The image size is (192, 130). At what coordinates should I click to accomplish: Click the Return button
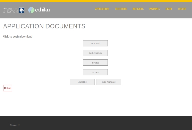(x=8, y=88)
